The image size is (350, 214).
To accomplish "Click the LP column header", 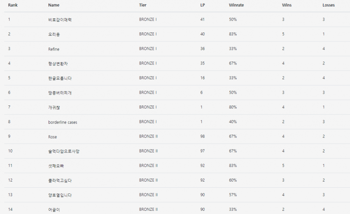I will 202,5.
